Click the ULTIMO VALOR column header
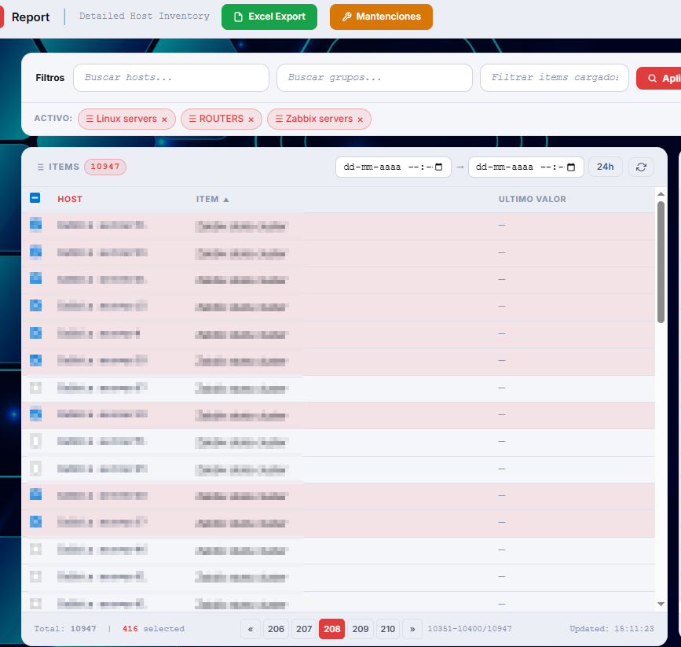The height and width of the screenshot is (647, 681). pos(532,199)
